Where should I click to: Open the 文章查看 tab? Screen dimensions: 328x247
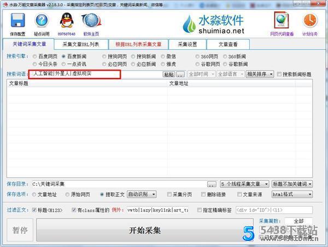click(x=228, y=44)
